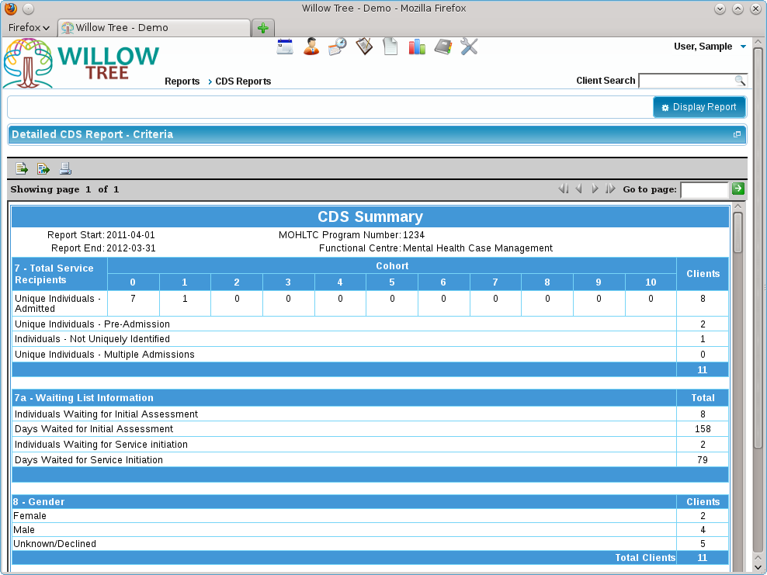Open the clients person icon
Image resolution: width=767 pixels, height=575 pixels.
click(311, 47)
